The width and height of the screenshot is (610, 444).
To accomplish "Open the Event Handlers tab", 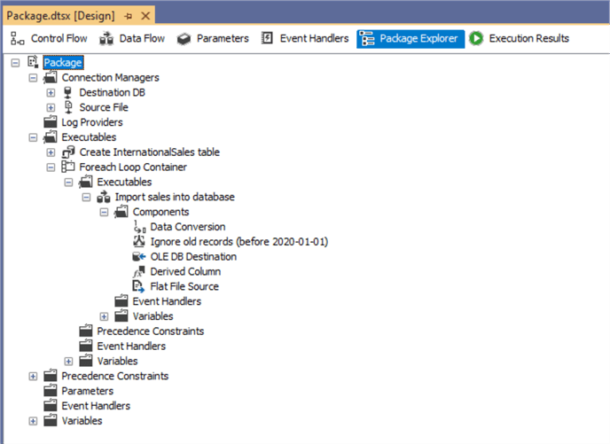I will 305,38.
